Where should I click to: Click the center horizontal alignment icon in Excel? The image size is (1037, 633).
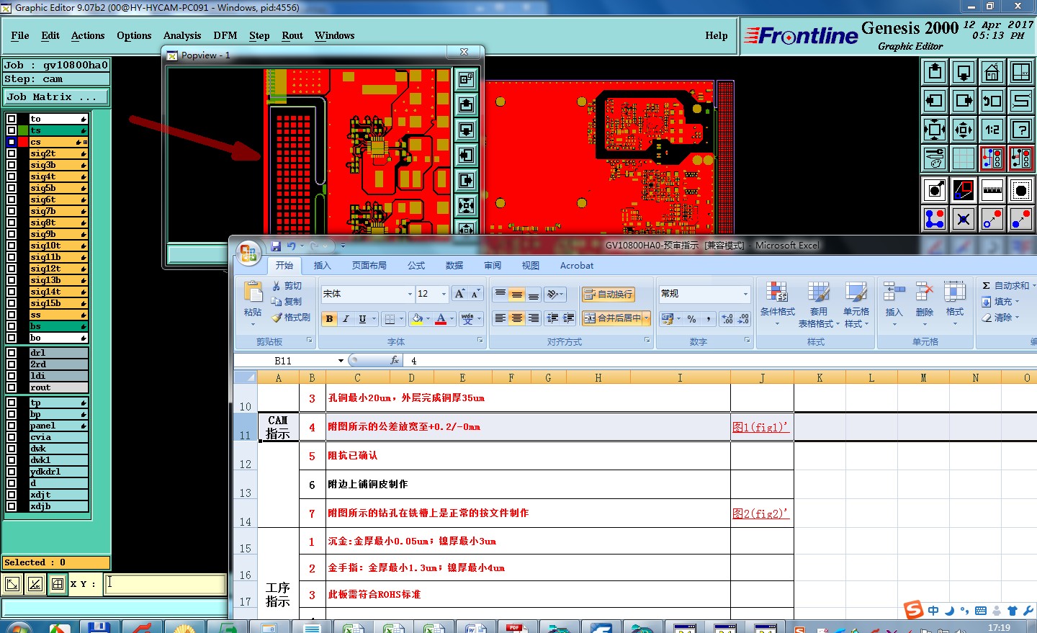(x=516, y=318)
